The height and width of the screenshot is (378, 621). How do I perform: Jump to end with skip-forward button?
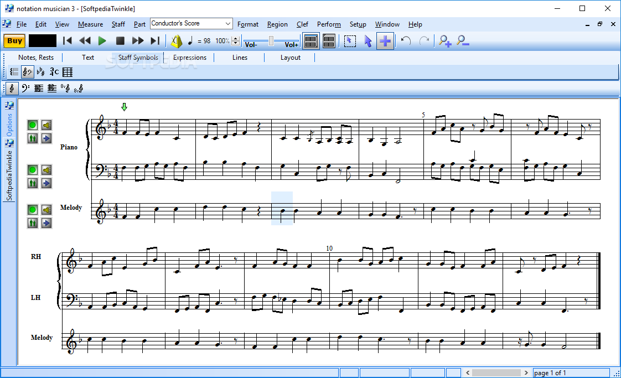point(155,41)
